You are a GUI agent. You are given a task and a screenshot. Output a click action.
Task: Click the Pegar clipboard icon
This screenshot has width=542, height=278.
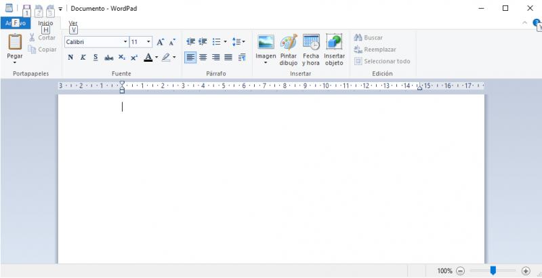click(x=15, y=42)
